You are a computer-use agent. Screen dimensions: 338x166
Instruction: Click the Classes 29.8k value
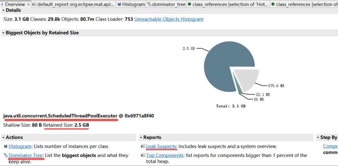tap(54, 19)
